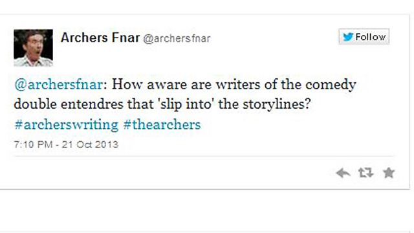Open the blue @archersfnar mention in tweet

pyautogui.click(x=59, y=85)
